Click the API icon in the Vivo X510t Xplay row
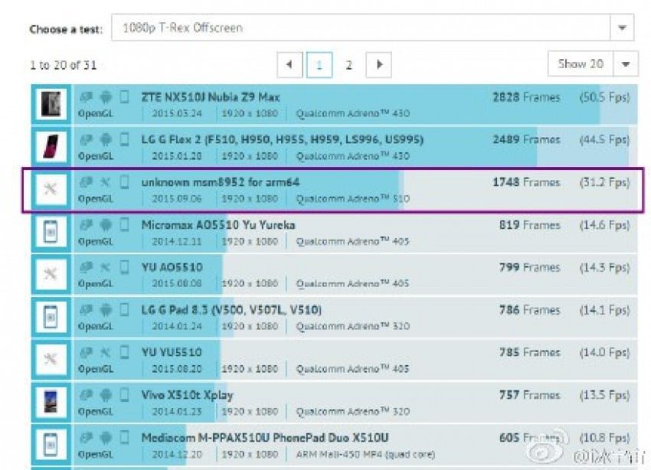Viewport: 651px width, 470px height. (86, 395)
